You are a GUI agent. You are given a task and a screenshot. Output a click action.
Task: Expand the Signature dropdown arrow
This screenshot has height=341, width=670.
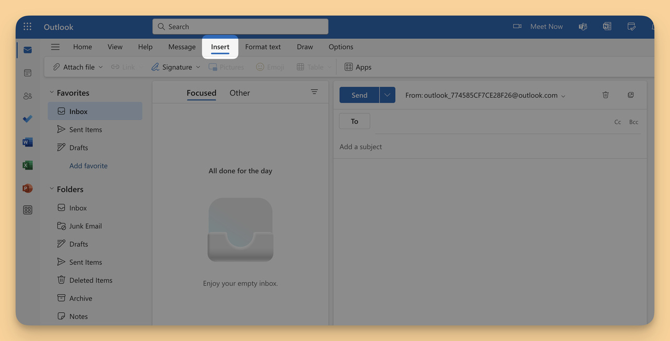coord(198,67)
